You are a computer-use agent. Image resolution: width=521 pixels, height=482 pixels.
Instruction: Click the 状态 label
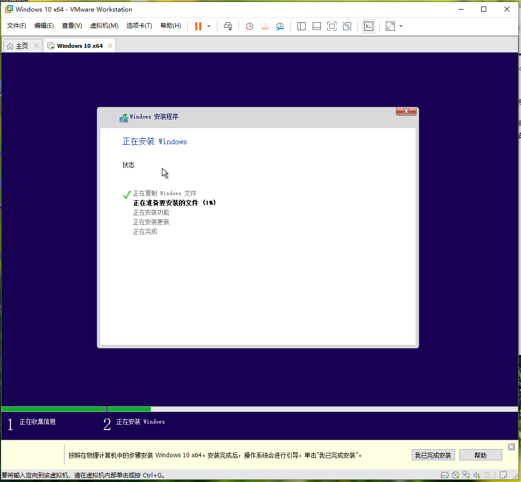tap(128, 165)
